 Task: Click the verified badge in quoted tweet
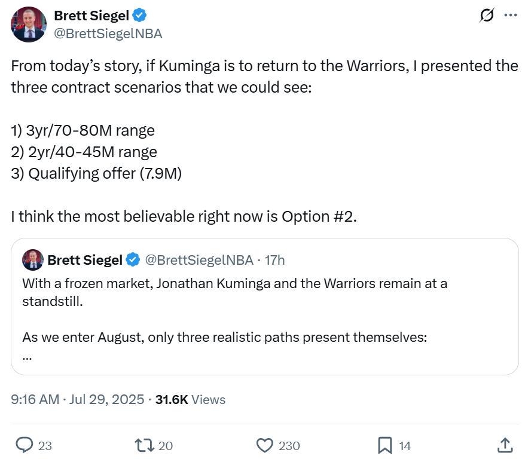(133, 260)
